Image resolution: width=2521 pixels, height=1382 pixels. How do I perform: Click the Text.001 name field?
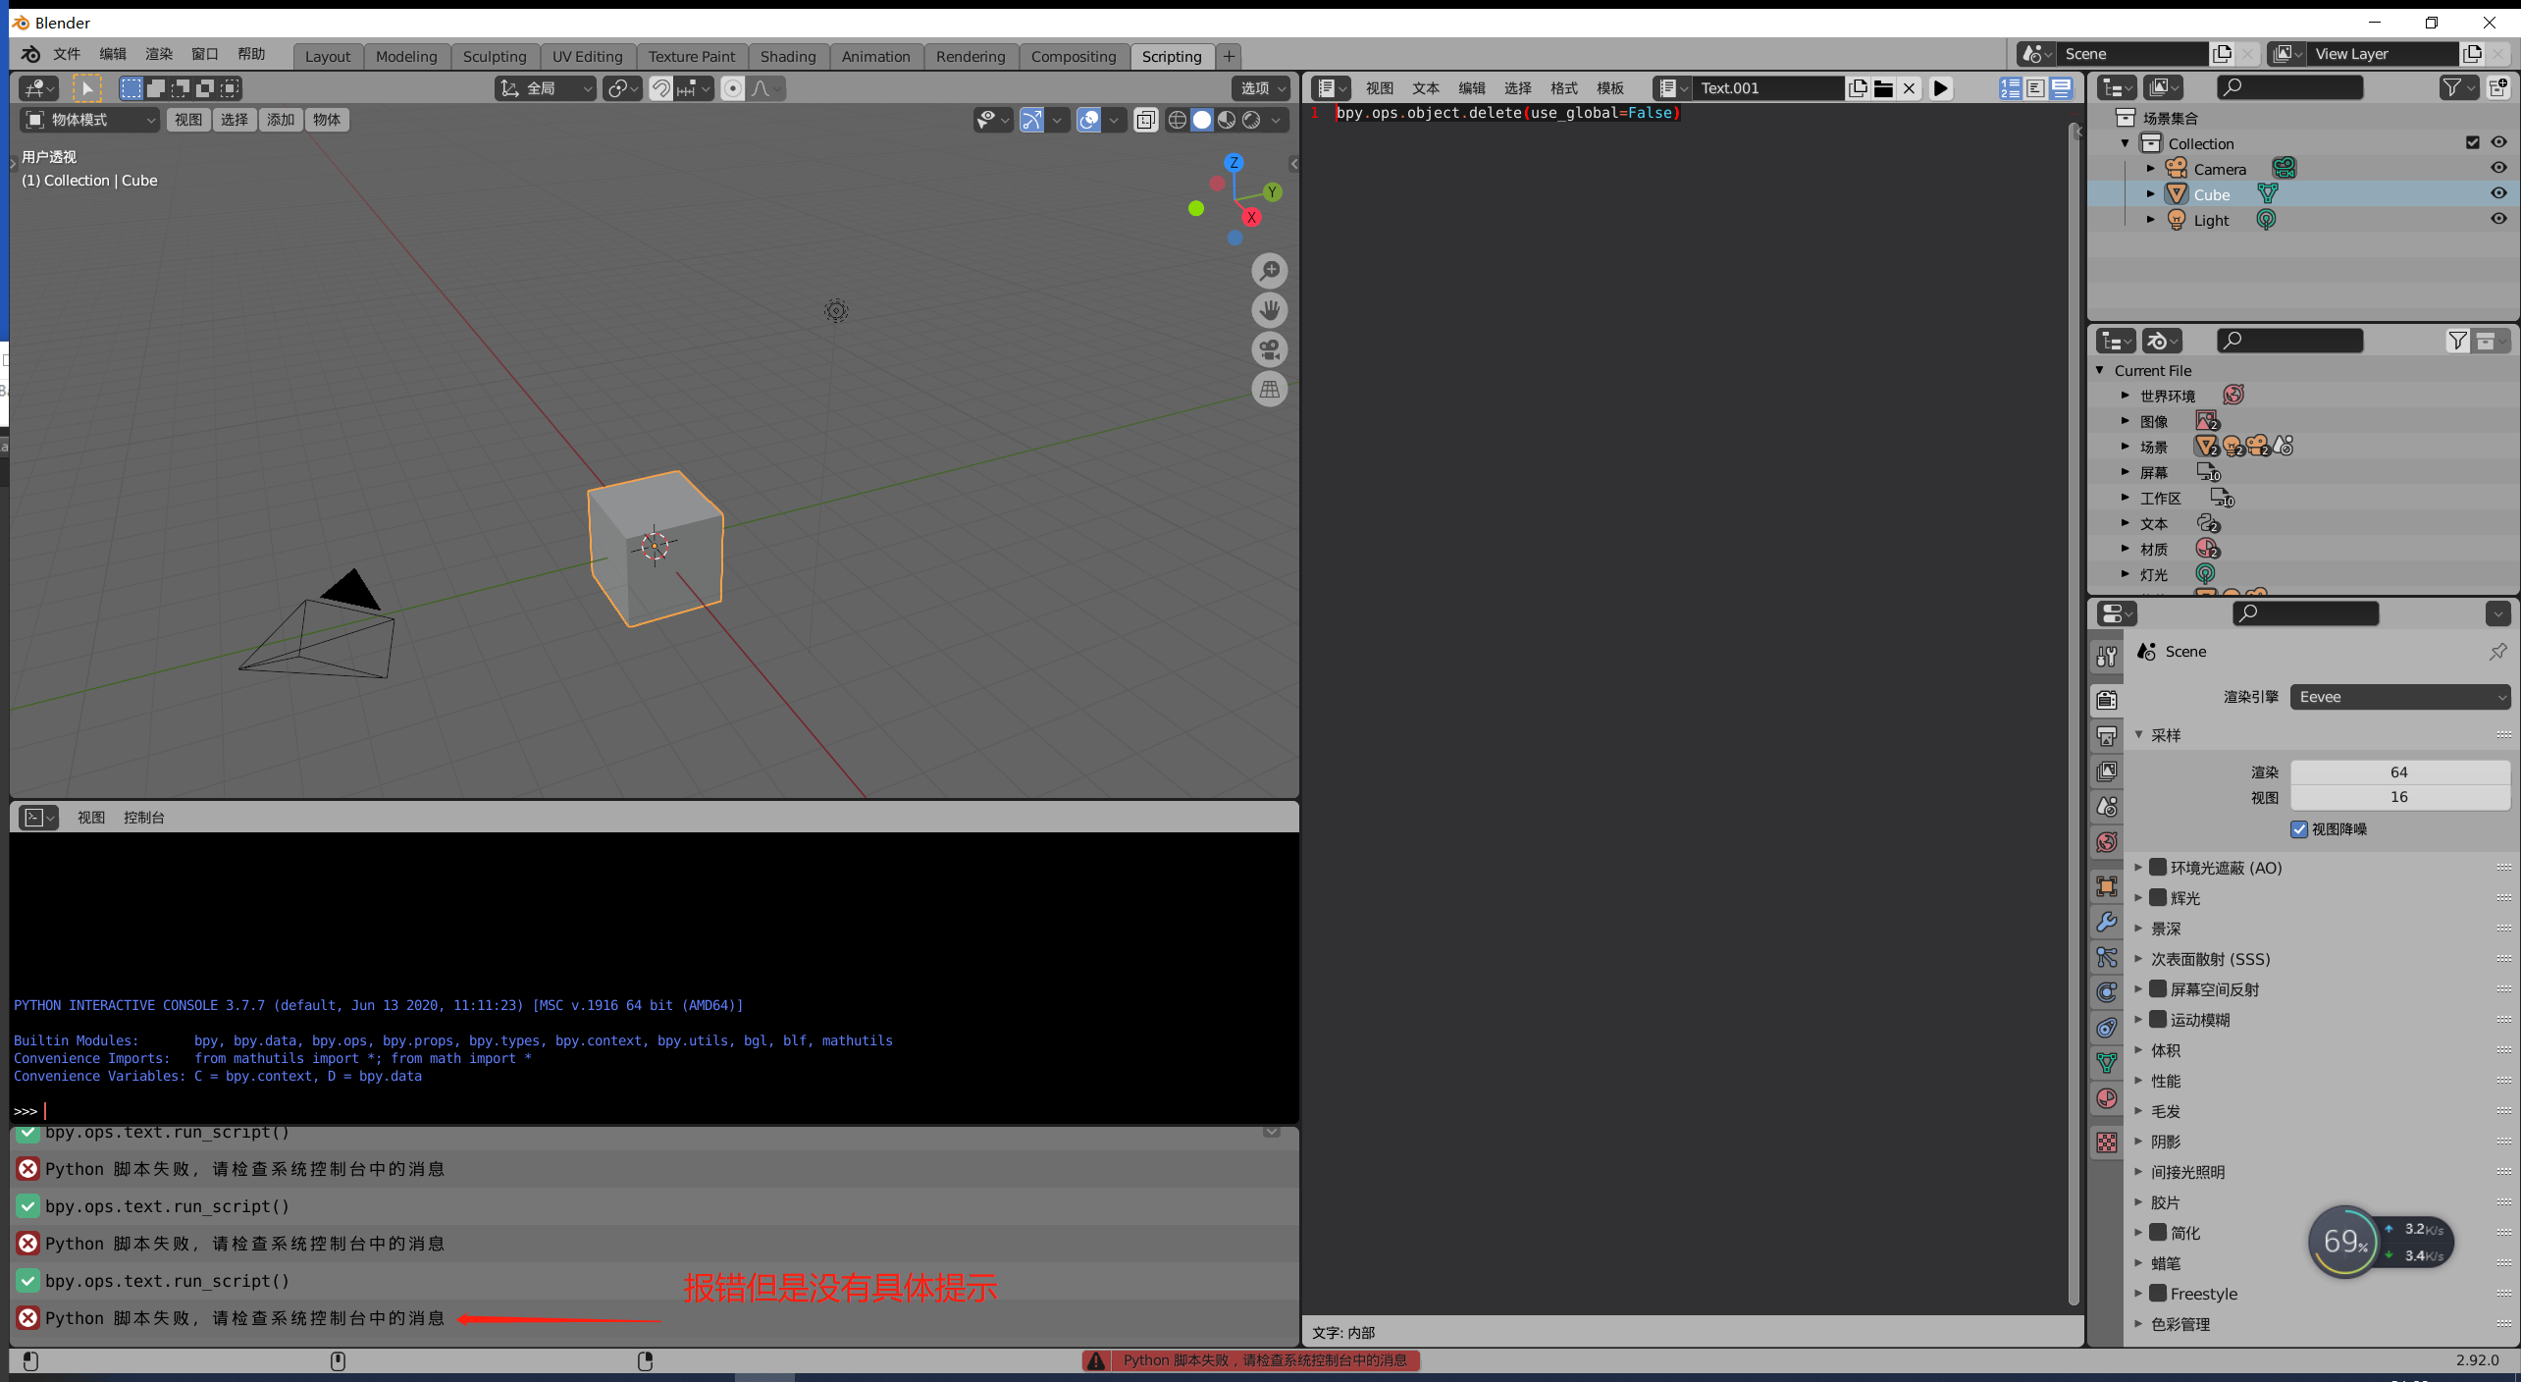pos(1769,88)
